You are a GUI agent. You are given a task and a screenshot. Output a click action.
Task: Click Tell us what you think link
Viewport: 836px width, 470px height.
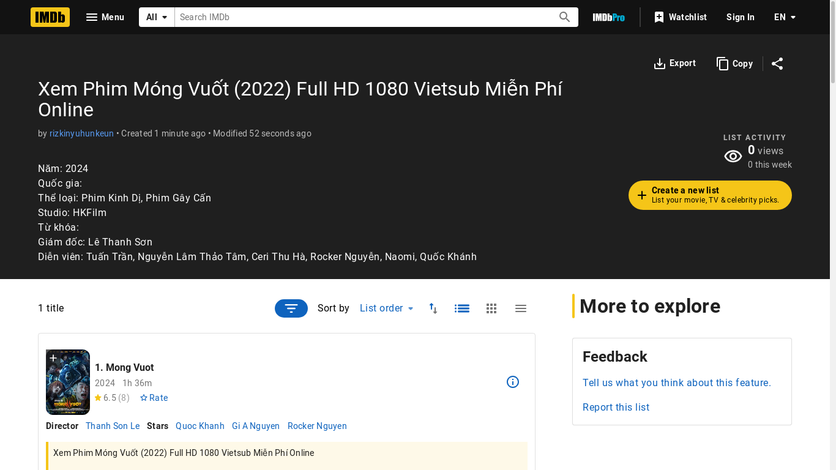point(677,382)
